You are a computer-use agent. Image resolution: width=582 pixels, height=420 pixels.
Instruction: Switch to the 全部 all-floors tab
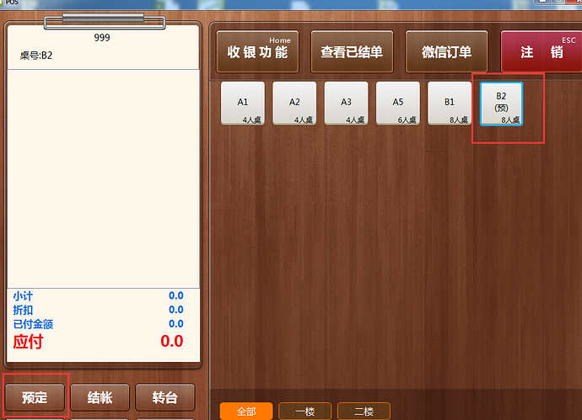(246, 411)
